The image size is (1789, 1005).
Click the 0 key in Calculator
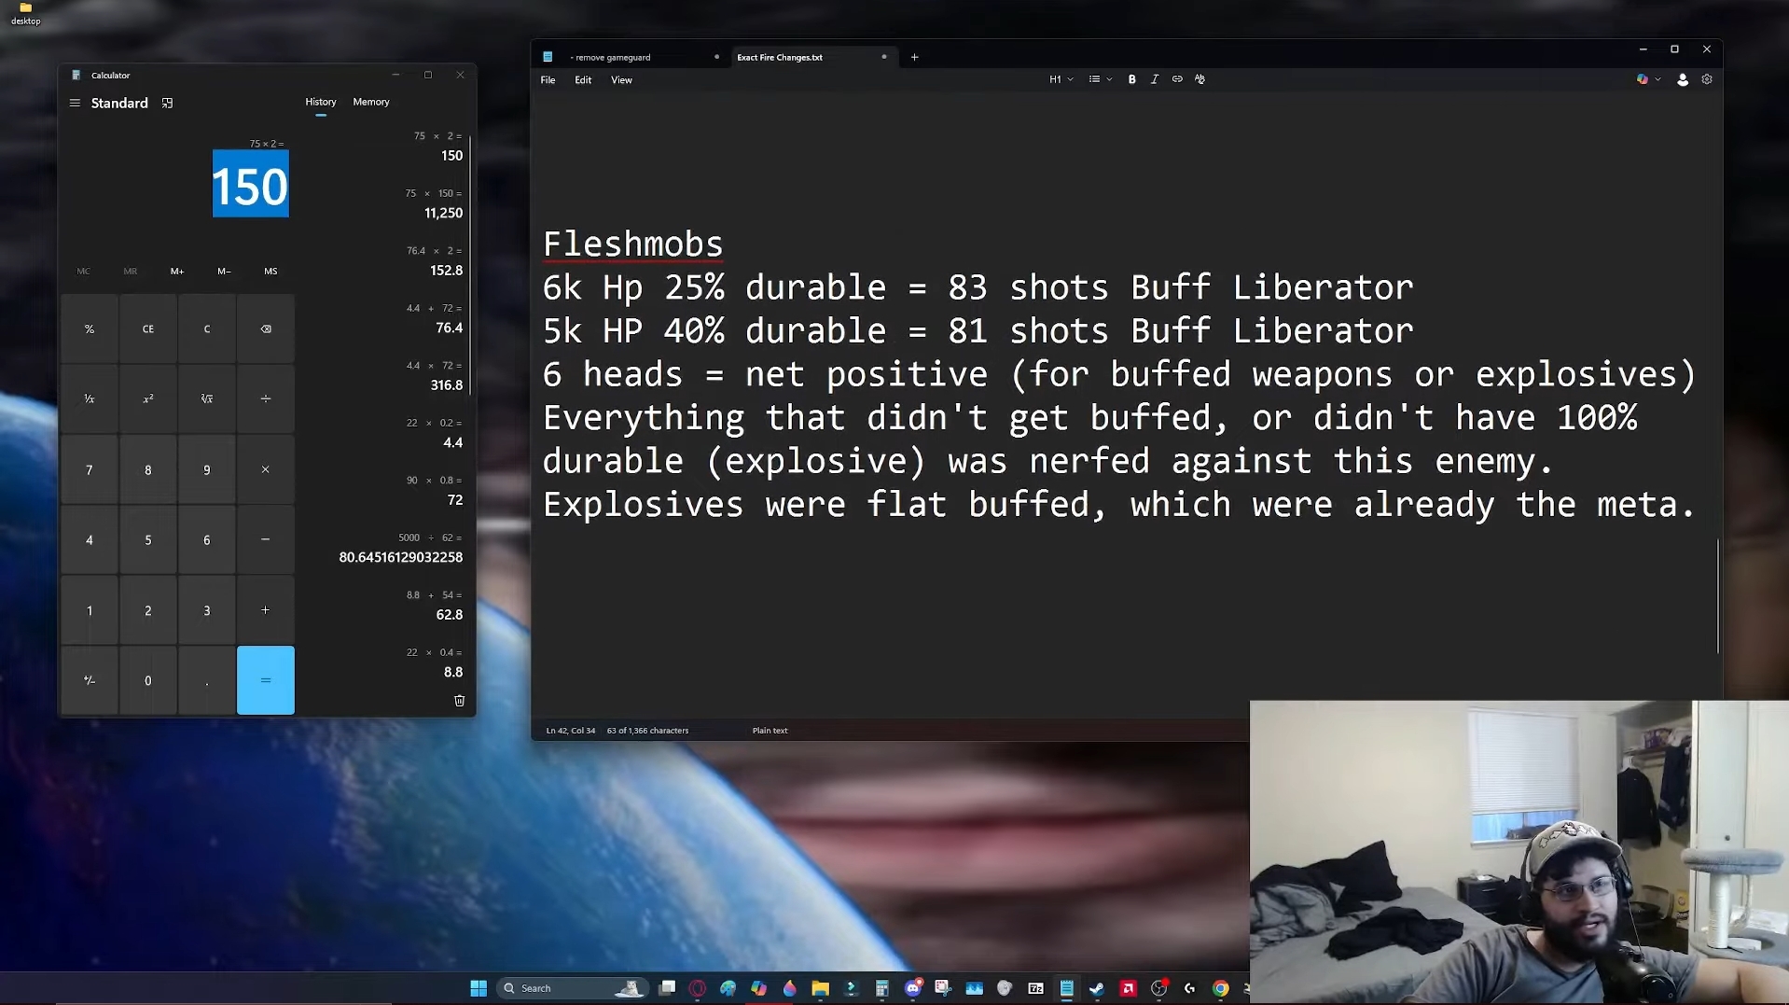pyautogui.click(x=148, y=680)
